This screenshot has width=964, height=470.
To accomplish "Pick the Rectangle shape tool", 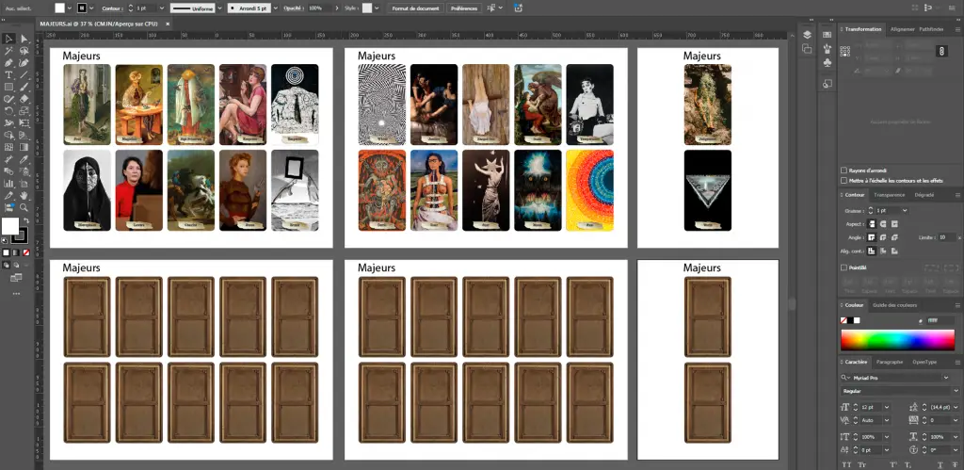I will [x=8, y=87].
